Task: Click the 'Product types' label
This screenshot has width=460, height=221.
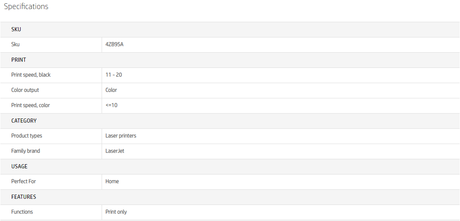Action: pos(27,136)
